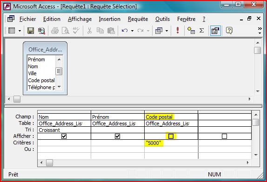Click the Undo arrow icon
This screenshot has height=182, width=267.
[125, 31]
